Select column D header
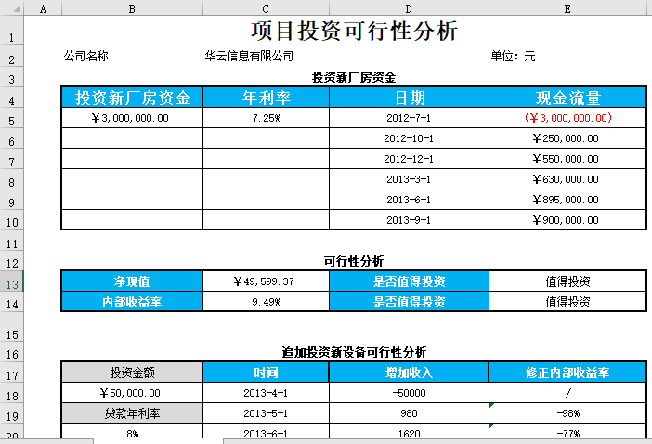The image size is (652, 444). pyautogui.click(x=409, y=7)
